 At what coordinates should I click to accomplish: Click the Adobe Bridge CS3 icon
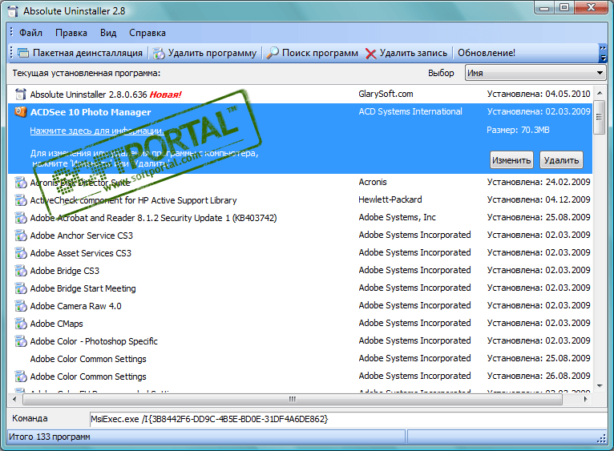pos(20,271)
